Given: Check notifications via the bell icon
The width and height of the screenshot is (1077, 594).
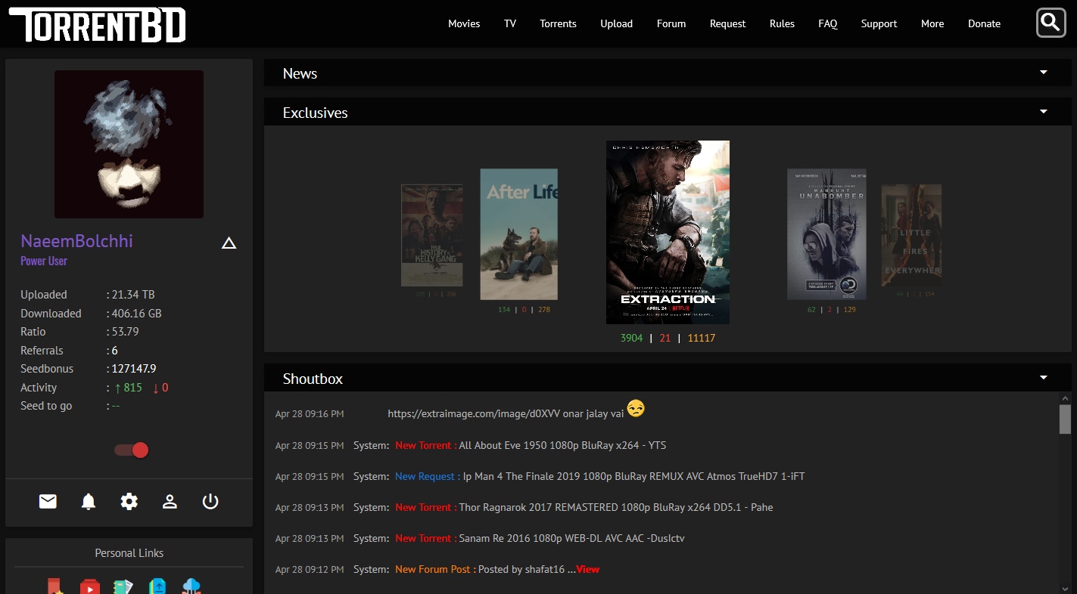Looking at the screenshot, I should click(89, 501).
